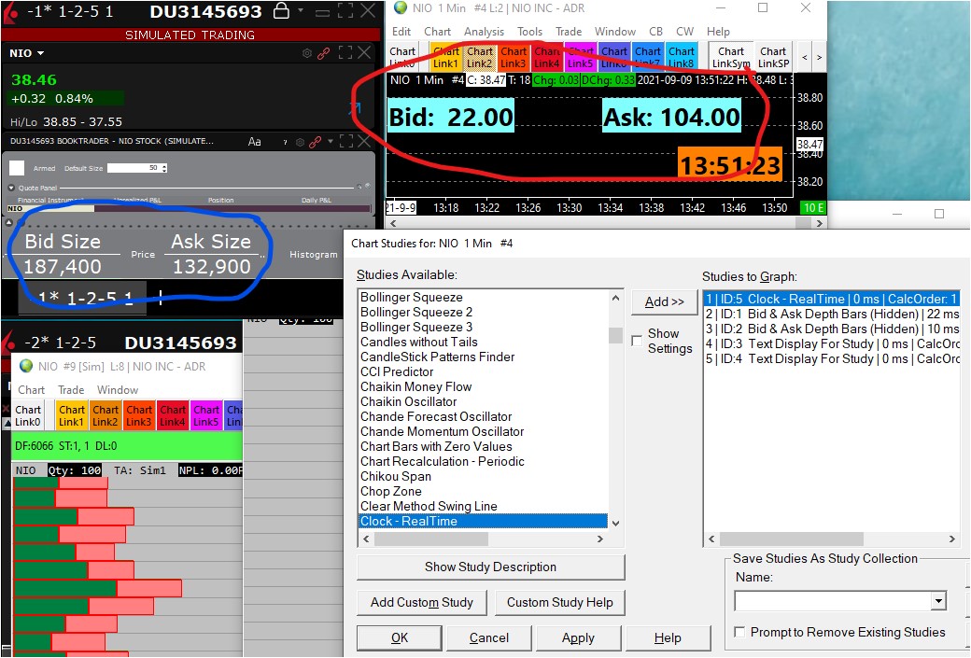Click the left arrow in the chart #4 link toolbar
Image resolution: width=971 pixels, height=658 pixels.
point(805,58)
